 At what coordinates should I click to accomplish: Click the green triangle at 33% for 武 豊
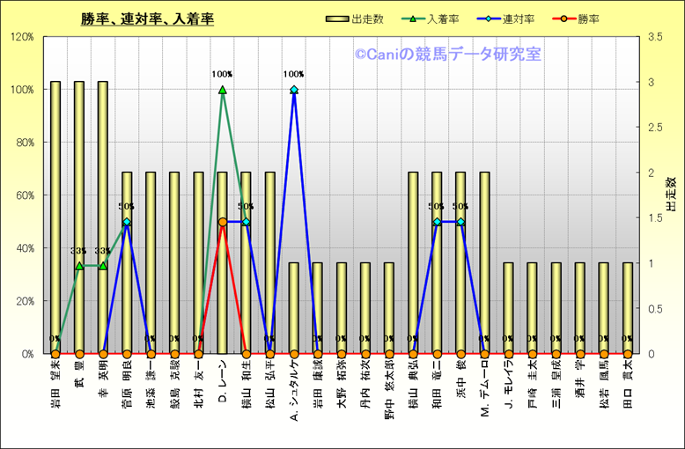coord(79,266)
